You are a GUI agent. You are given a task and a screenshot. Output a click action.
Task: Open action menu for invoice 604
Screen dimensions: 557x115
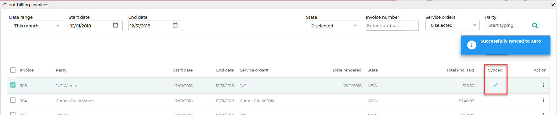pyautogui.click(x=543, y=100)
